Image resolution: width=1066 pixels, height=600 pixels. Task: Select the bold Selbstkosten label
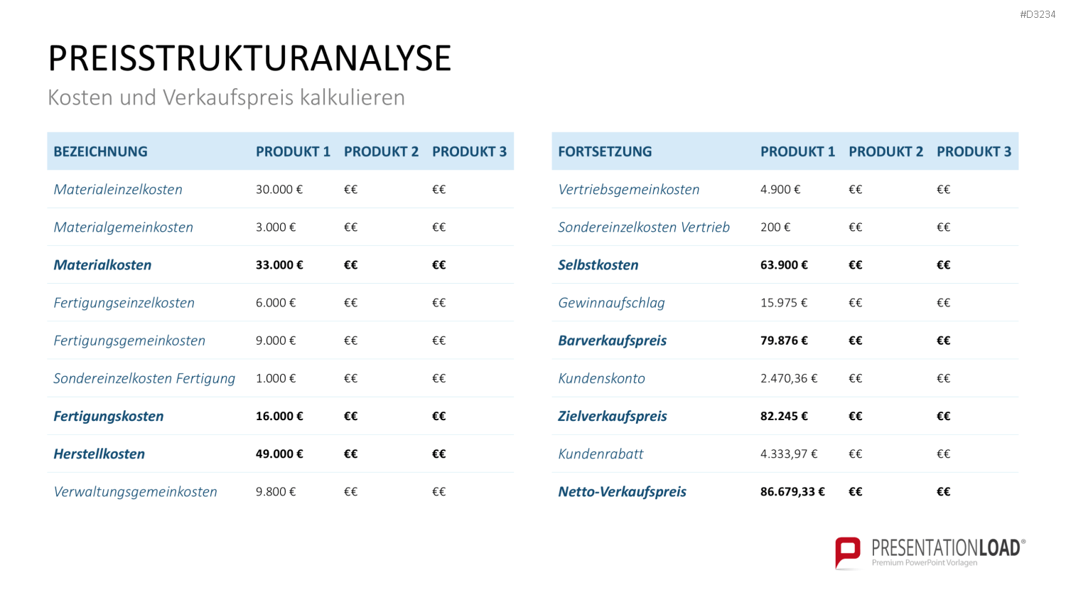coord(598,265)
